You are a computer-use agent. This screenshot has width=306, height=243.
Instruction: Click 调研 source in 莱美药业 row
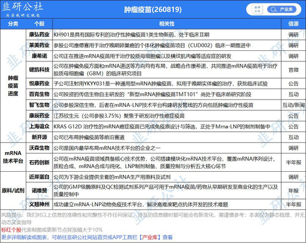pos(293,45)
